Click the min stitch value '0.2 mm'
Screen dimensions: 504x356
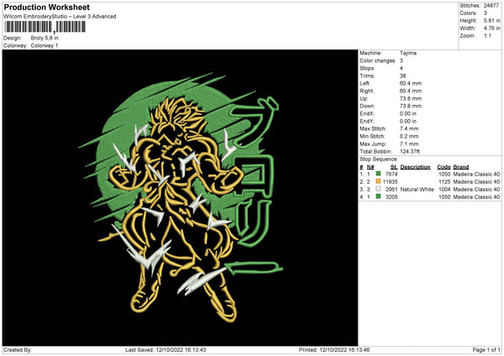[409, 136]
